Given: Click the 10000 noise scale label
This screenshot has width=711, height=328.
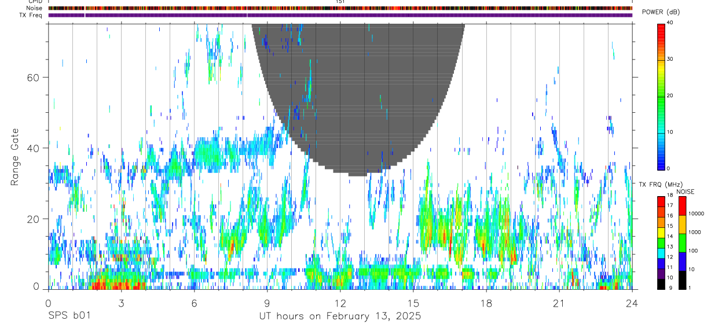Looking at the screenshot, I should tap(696, 214).
